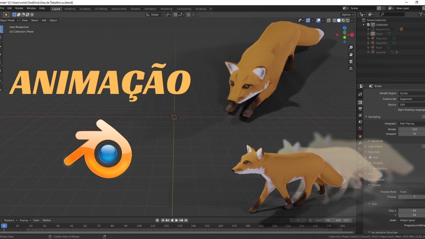Add a new workspace with plus icon

pos(211,9)
